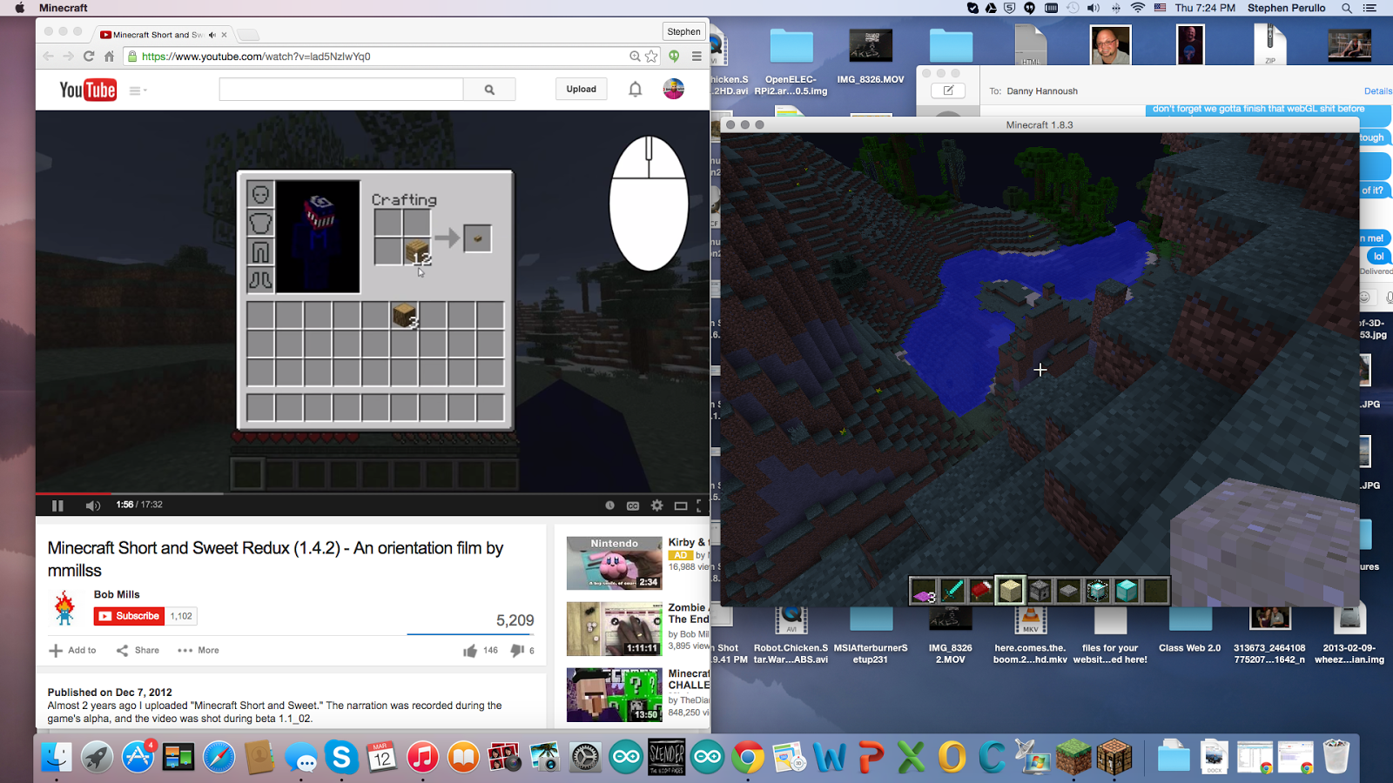Click the Watch Later clock icon
Image resolution: width=1393 pixels, height=783 pixels.
pyautogui.click(x=609, y=505)
